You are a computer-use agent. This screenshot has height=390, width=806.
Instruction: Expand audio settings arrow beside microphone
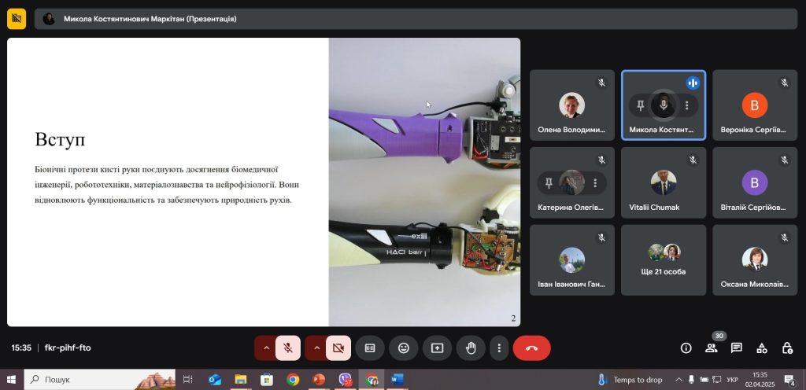tap(266, 348)
